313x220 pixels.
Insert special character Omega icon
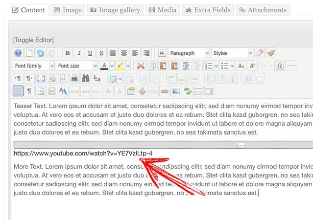[280, 66]
